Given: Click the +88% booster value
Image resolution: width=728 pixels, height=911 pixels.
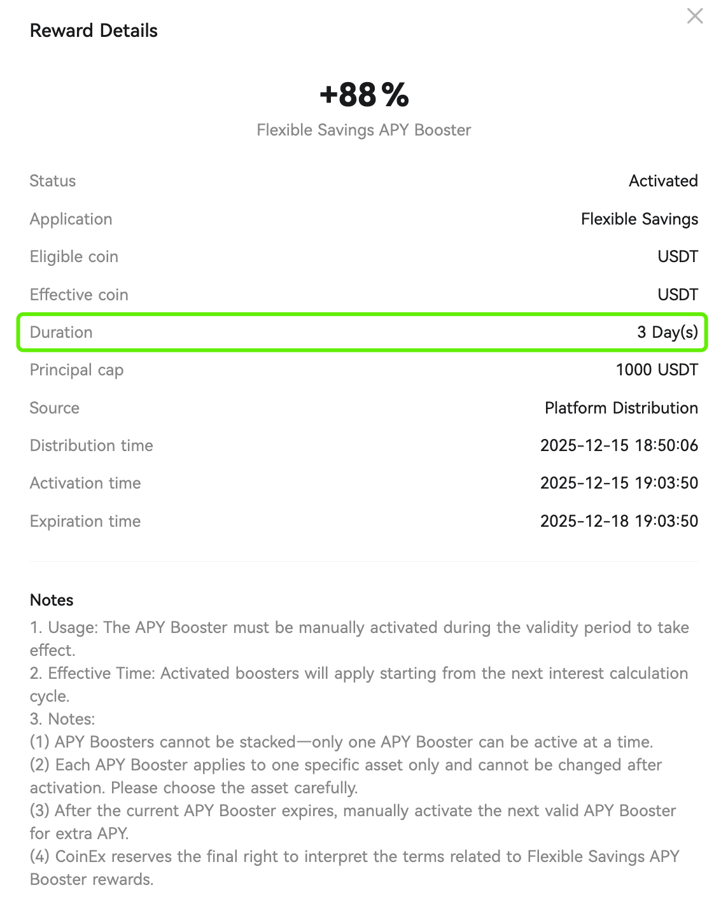Looking at the screenshot, I should coord(364,95).
